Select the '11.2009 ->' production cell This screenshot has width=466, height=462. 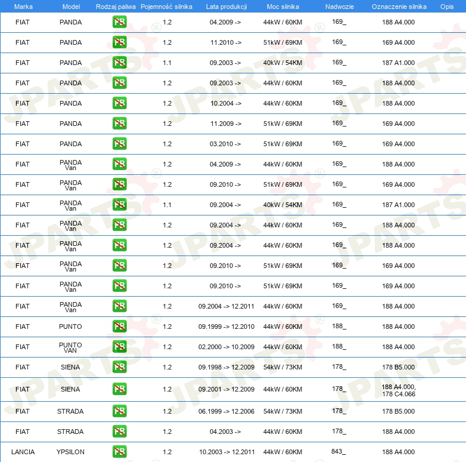226,124
